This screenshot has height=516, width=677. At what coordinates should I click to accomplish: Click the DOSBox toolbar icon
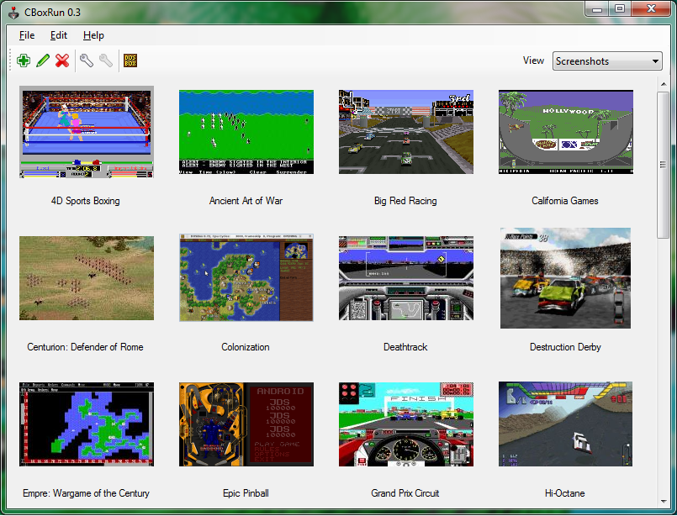[130, 61]
